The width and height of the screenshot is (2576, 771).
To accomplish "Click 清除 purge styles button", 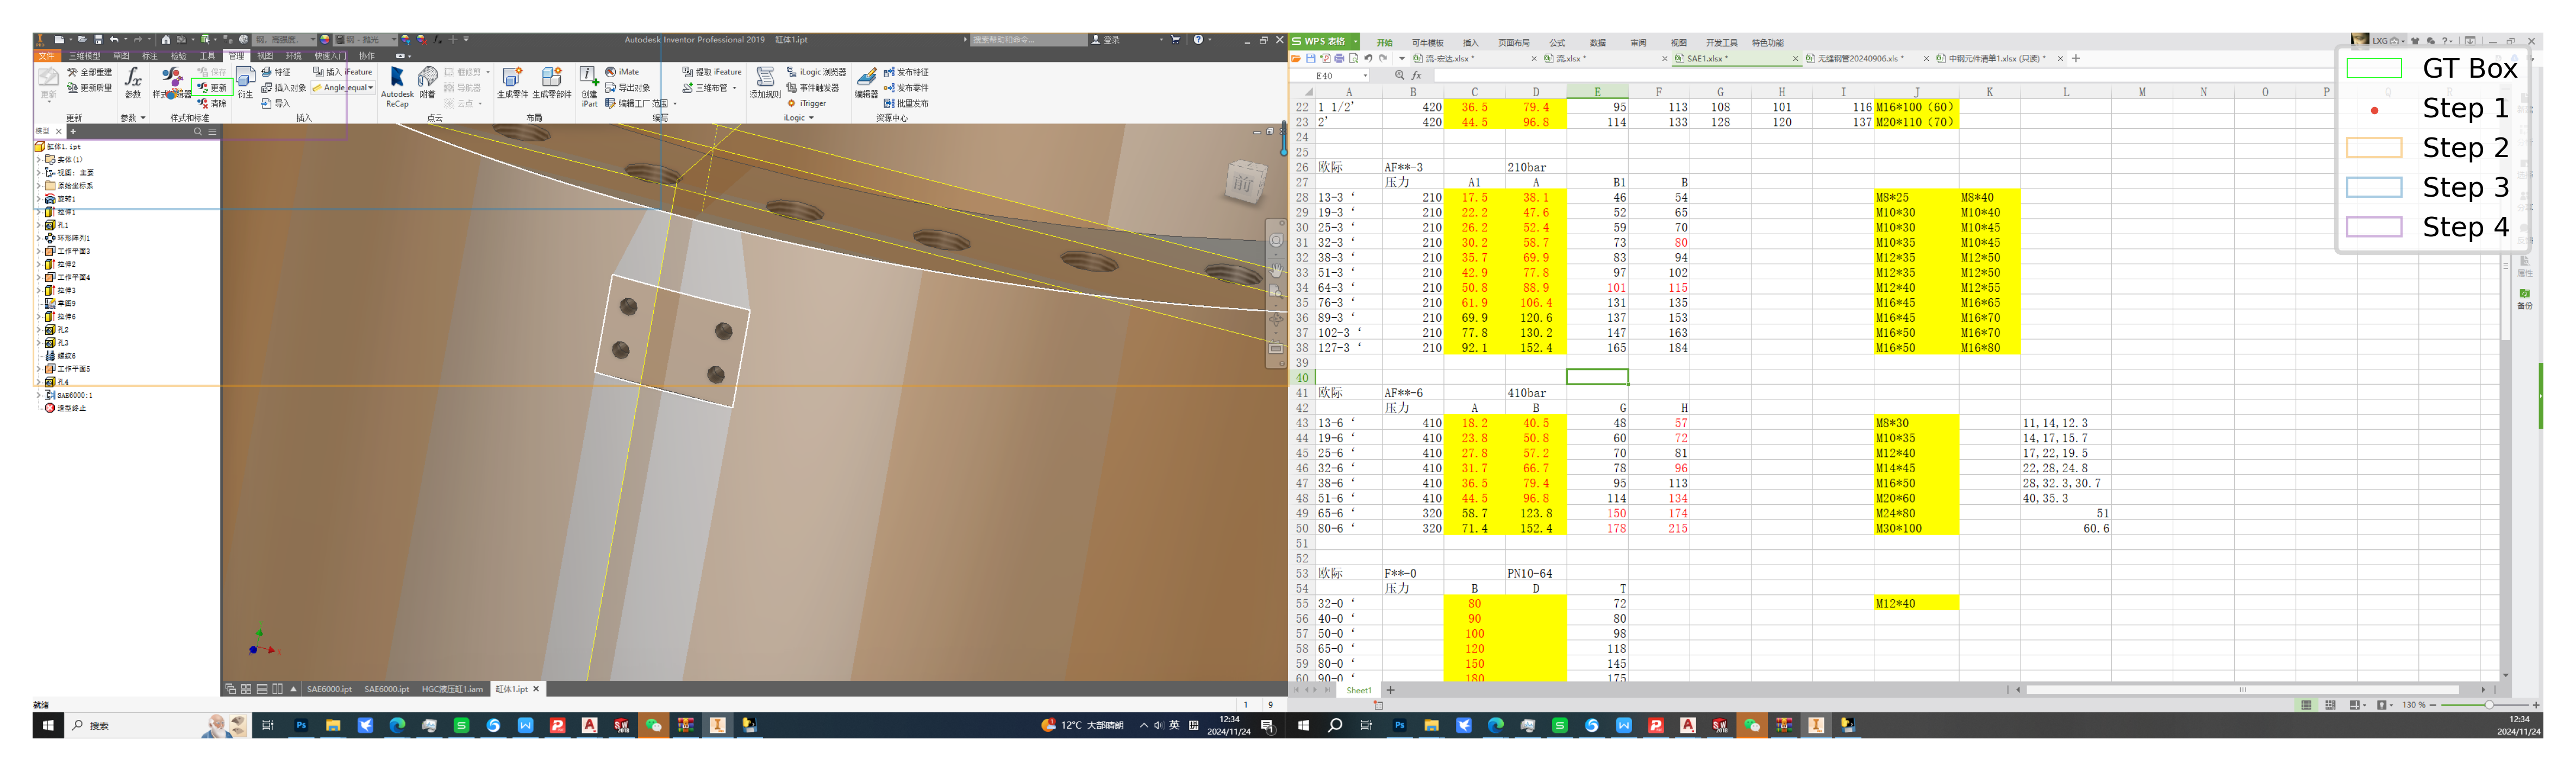I will 212,104.
